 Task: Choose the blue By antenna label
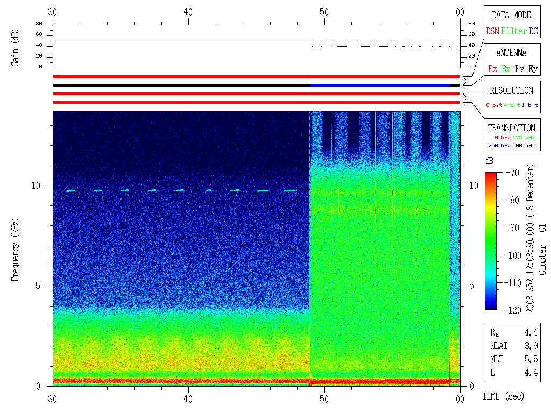tap(519, 69)
